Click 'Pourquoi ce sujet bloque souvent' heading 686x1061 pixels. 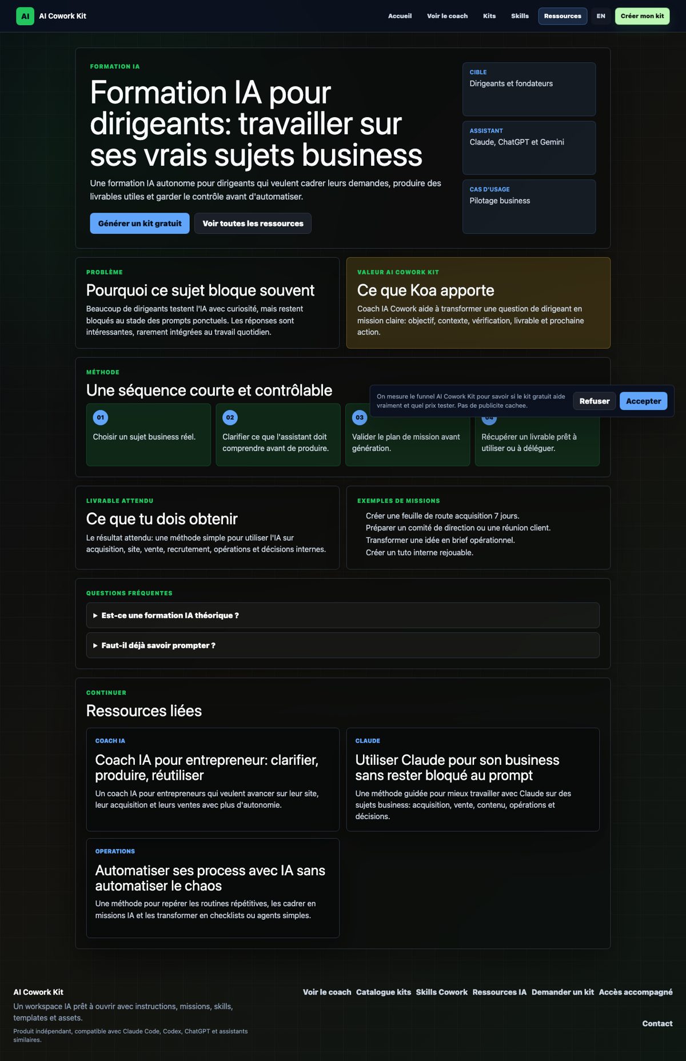click(x=200, y=290)
